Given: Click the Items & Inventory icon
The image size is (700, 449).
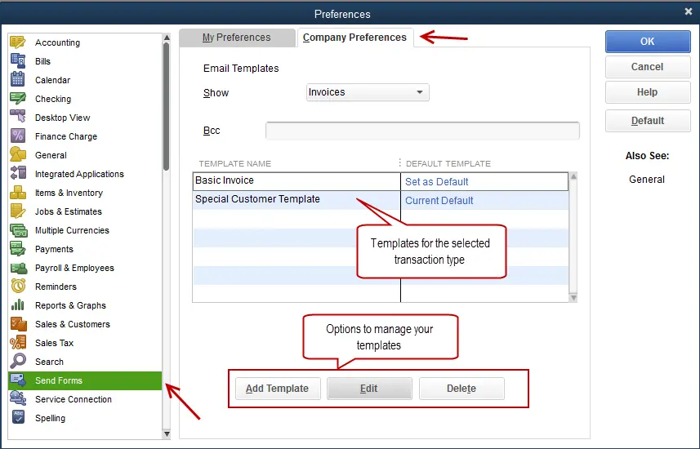Looking at the screenshot, I should [18, 193].
